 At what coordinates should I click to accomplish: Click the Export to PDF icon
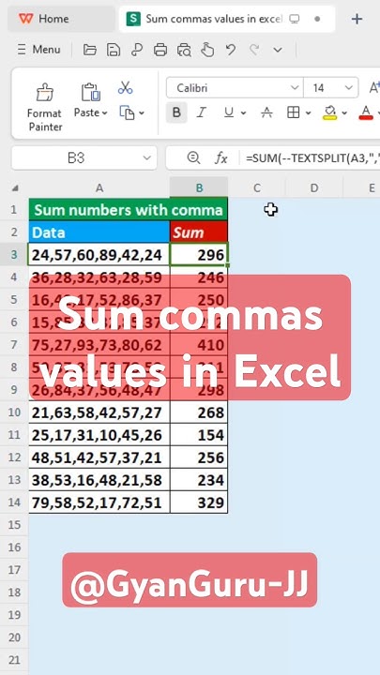tap(137, 50)
